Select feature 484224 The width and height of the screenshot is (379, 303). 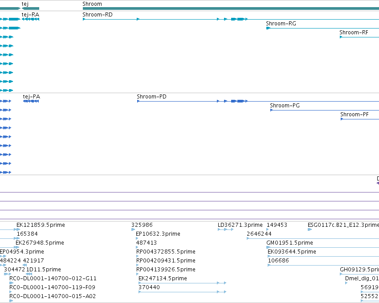pos(10,261)
